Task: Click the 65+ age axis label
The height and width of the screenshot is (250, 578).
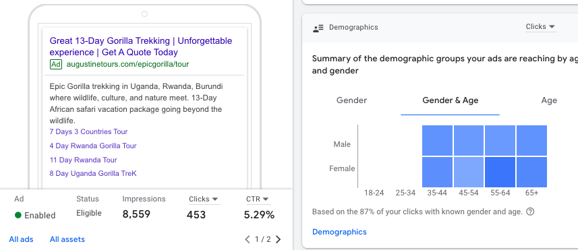Action: (x=532, y=193)
